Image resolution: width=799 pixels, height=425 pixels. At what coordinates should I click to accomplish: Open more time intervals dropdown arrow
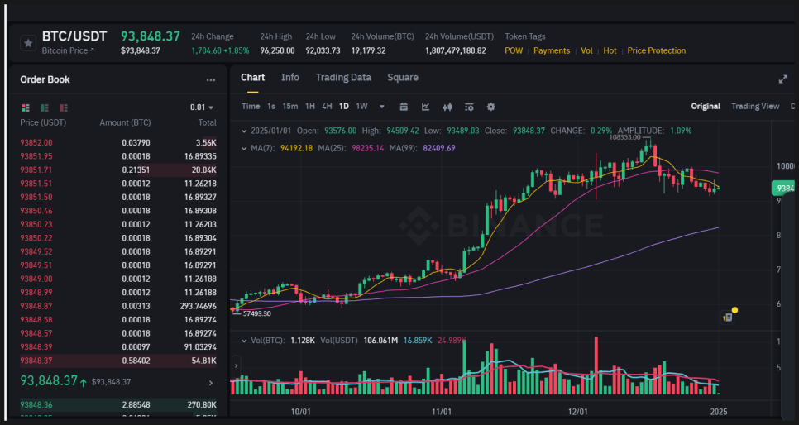[381, 107]
